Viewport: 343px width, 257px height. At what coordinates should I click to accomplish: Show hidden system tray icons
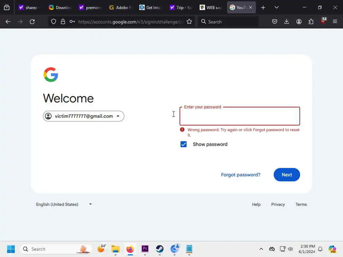261,249
